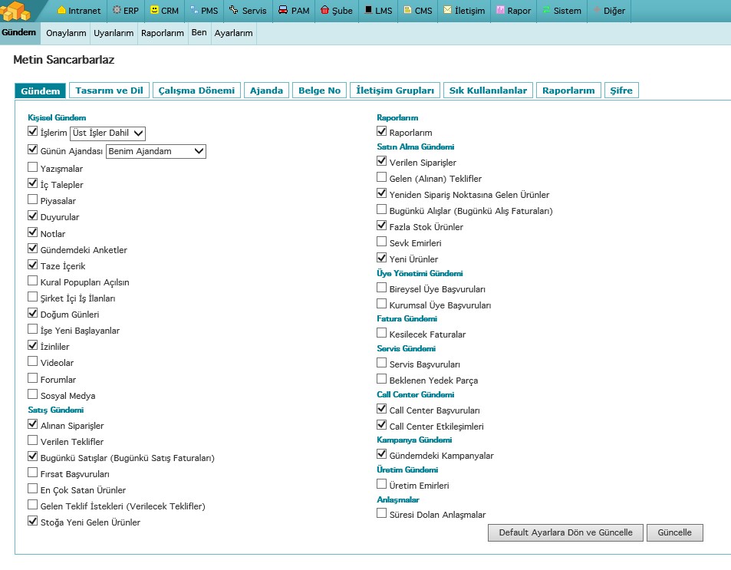The height and width of the screenshot is (570, 731).
Task: Open the PAM module icon
Action: point(283,11)
